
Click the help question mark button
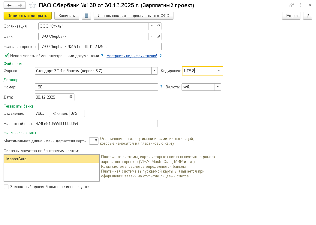point(307,16)
